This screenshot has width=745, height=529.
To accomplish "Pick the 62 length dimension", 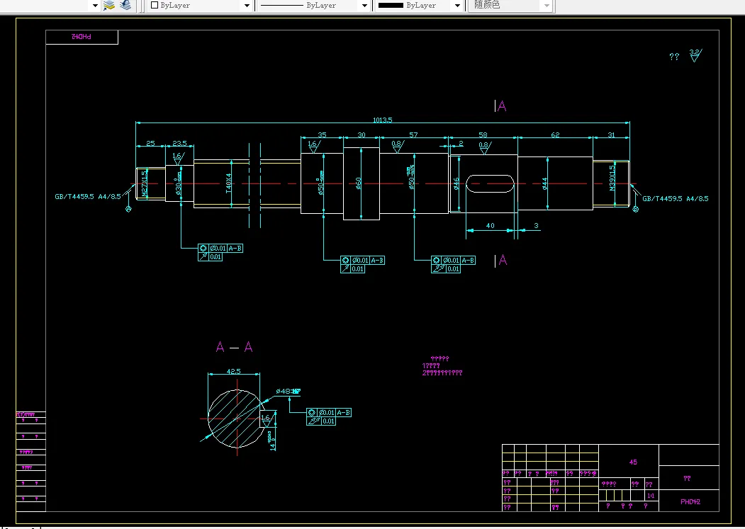I will [x=555, y=135].
